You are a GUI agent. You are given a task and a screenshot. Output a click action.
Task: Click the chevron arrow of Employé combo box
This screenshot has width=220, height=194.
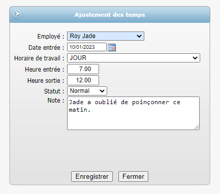(x=139, y=36)
